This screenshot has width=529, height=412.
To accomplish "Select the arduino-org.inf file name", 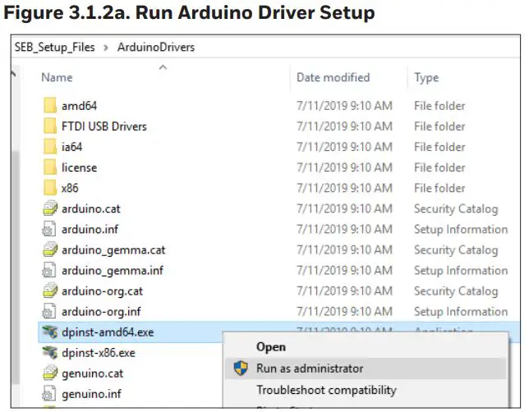I will click(101, 312).
